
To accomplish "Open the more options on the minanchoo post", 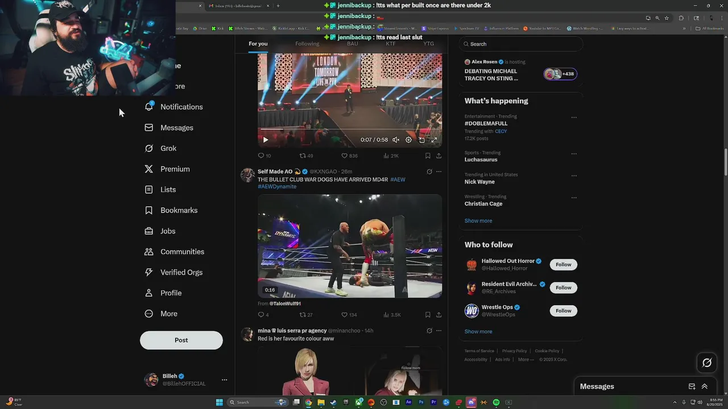I will [x=439, y=331].
